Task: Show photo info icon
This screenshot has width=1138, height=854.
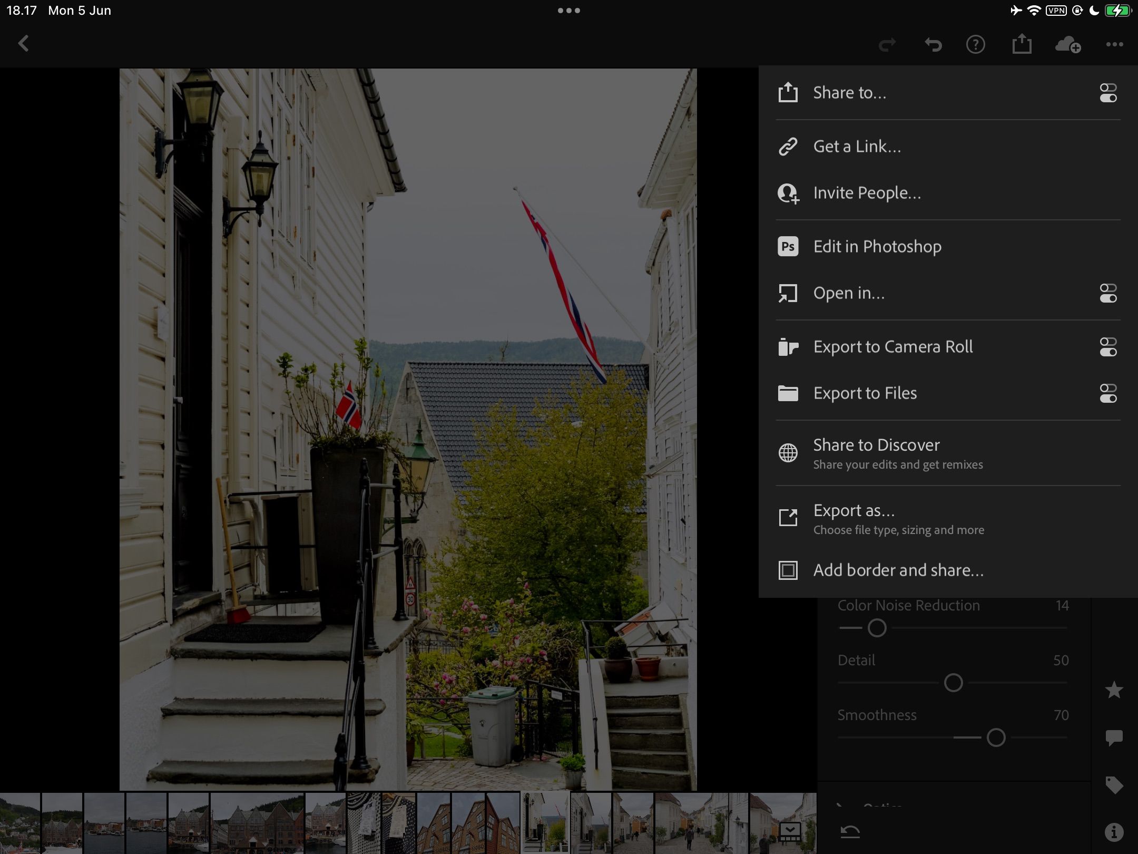Action: tap(1114, 832)
